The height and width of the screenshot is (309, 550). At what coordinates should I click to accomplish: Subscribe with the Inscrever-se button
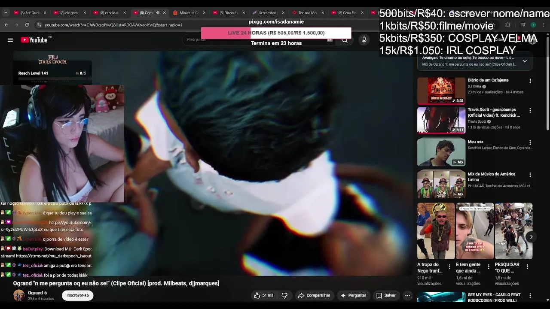click(77, 295)
